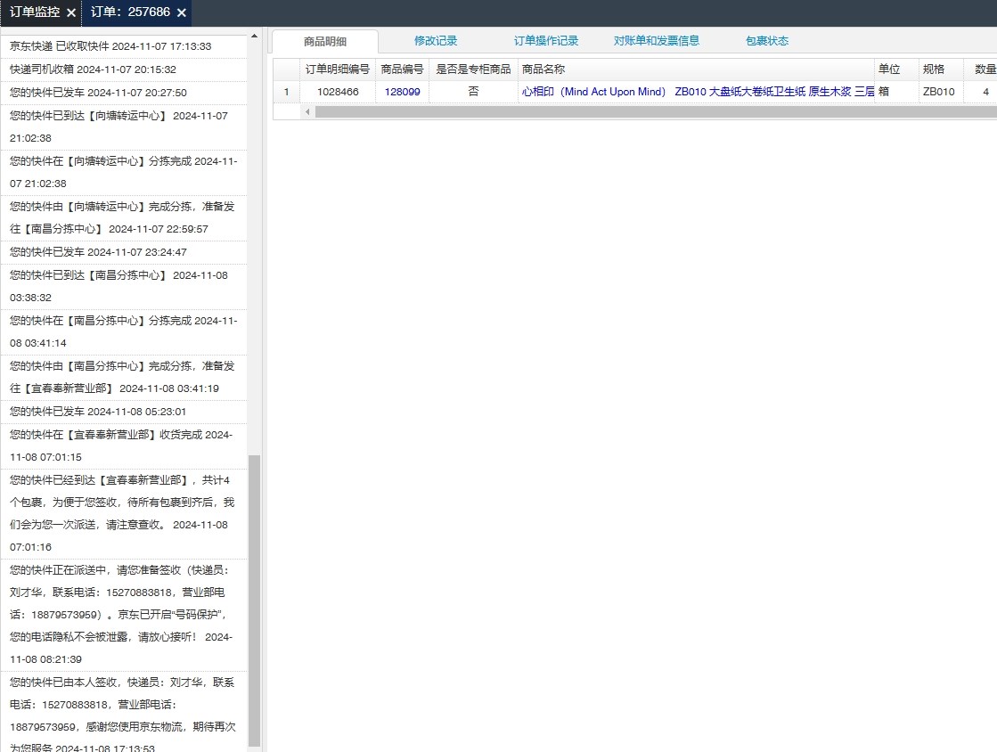Screen dimensions: 997x752
Task: Select entry 已经到达【宜春奉新营业部】共计4个包裹
Action: [x=124, y=513]
